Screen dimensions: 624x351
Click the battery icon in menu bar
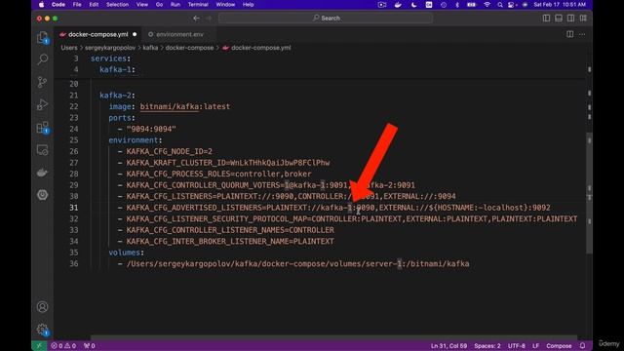[472, 5]
